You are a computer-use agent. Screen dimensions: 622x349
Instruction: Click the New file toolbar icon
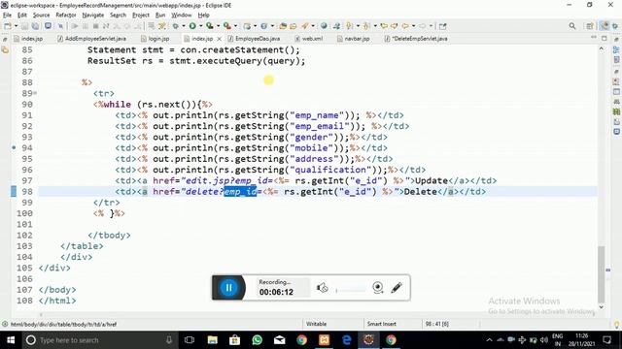(x=7, y=26)
